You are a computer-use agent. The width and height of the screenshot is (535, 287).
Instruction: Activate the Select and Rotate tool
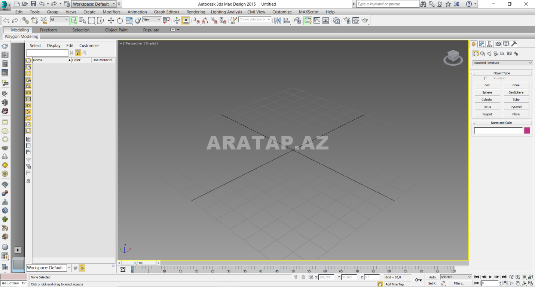[120, 21]
